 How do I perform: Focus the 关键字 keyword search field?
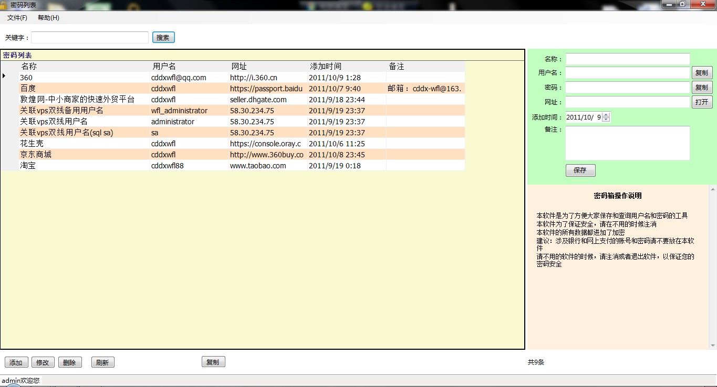[90, 38]
